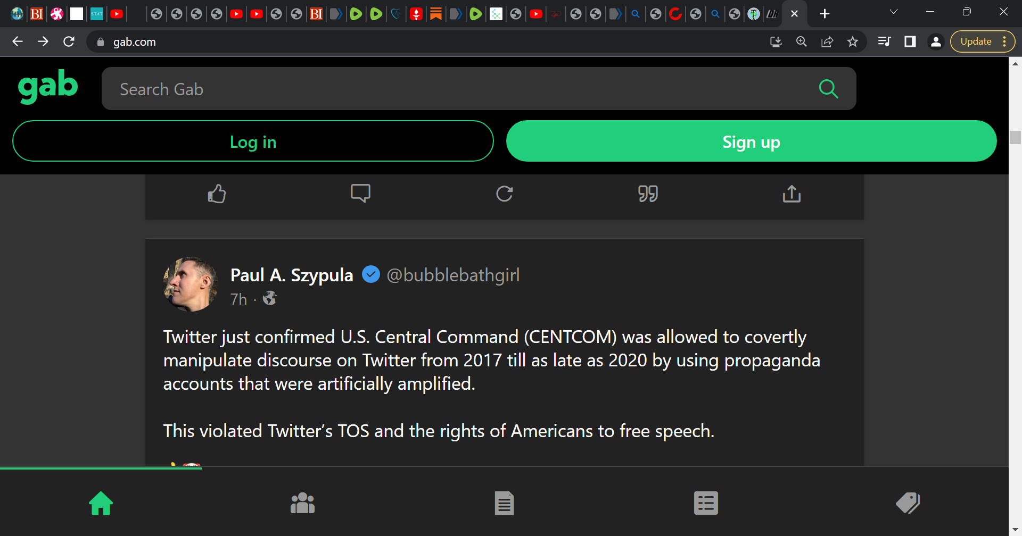The width and height of the screenshot is (1022, 536).
Task: Expand the Chrome tab search chevron
Action: click(894, 12)
